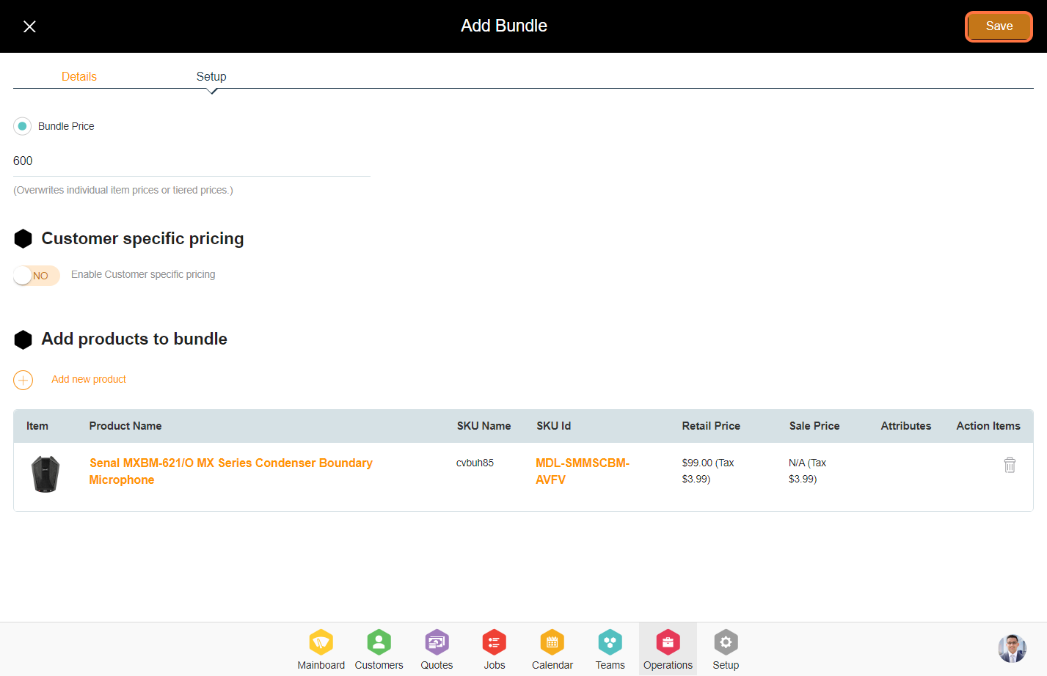The image size is (1047, 676).
Task: Click the Attributes column header
Action: 905,426
